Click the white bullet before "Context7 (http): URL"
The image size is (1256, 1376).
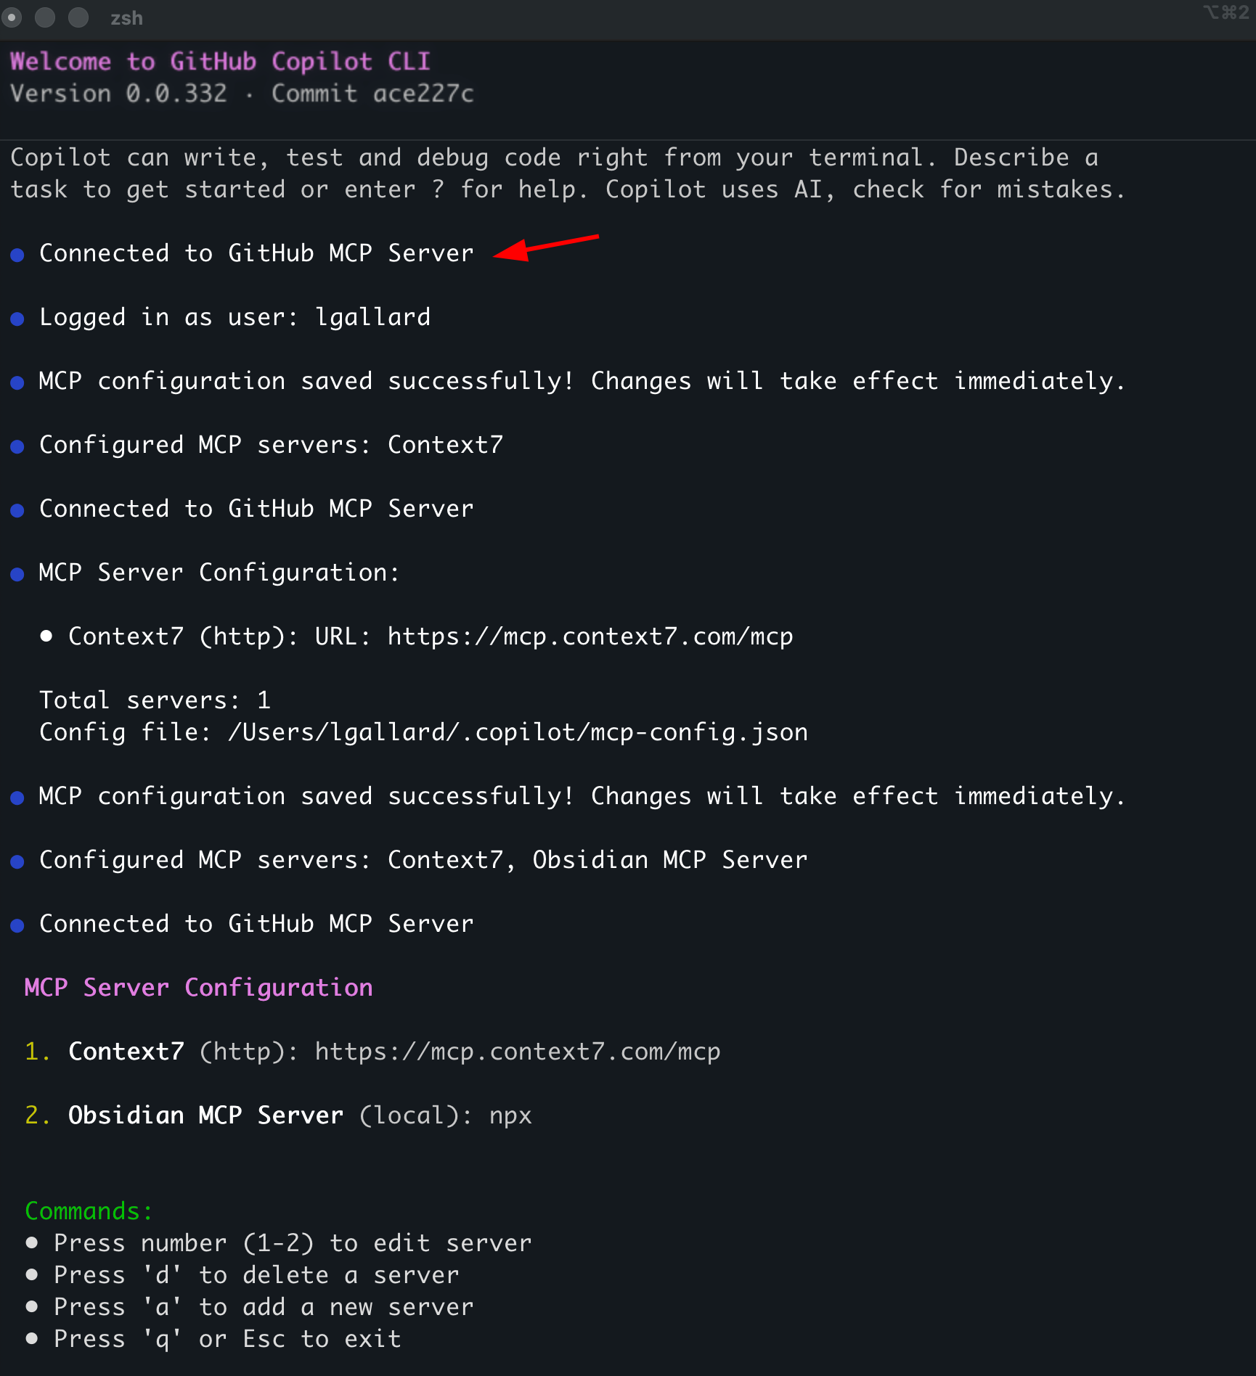tap(46, 636)
